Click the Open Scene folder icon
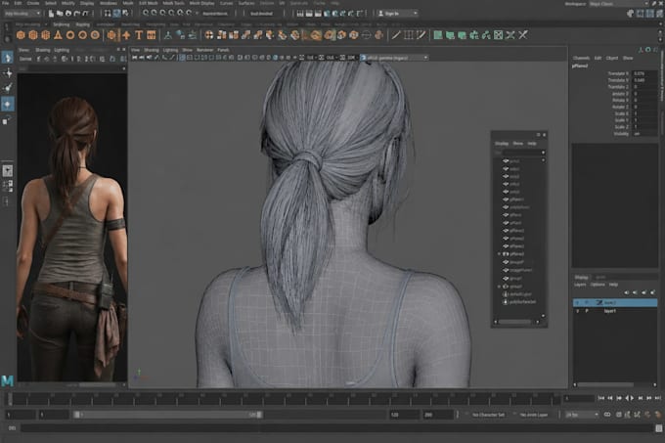665x443 pixels. (x=60, y=13)
